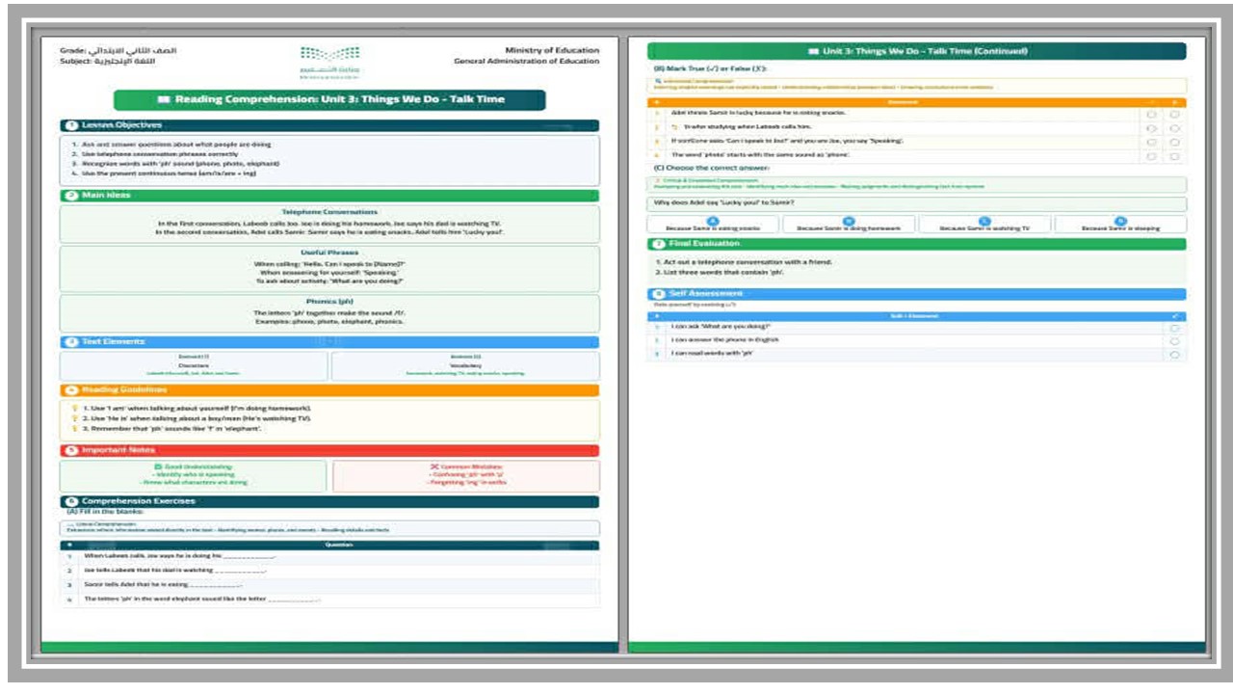Viewport: 1233px width, 694px height.
Task: Choose 'Because Samir is watching TV' option
Action: click(984, 225)
